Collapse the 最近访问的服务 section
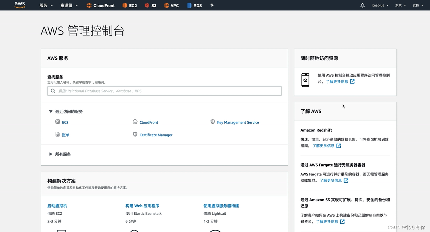This screenshot has width=430, height=232. pos(51,111)
